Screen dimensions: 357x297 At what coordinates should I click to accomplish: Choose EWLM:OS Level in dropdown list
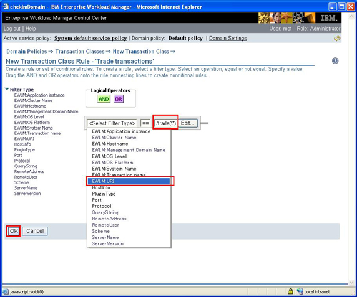pos(129,156)
